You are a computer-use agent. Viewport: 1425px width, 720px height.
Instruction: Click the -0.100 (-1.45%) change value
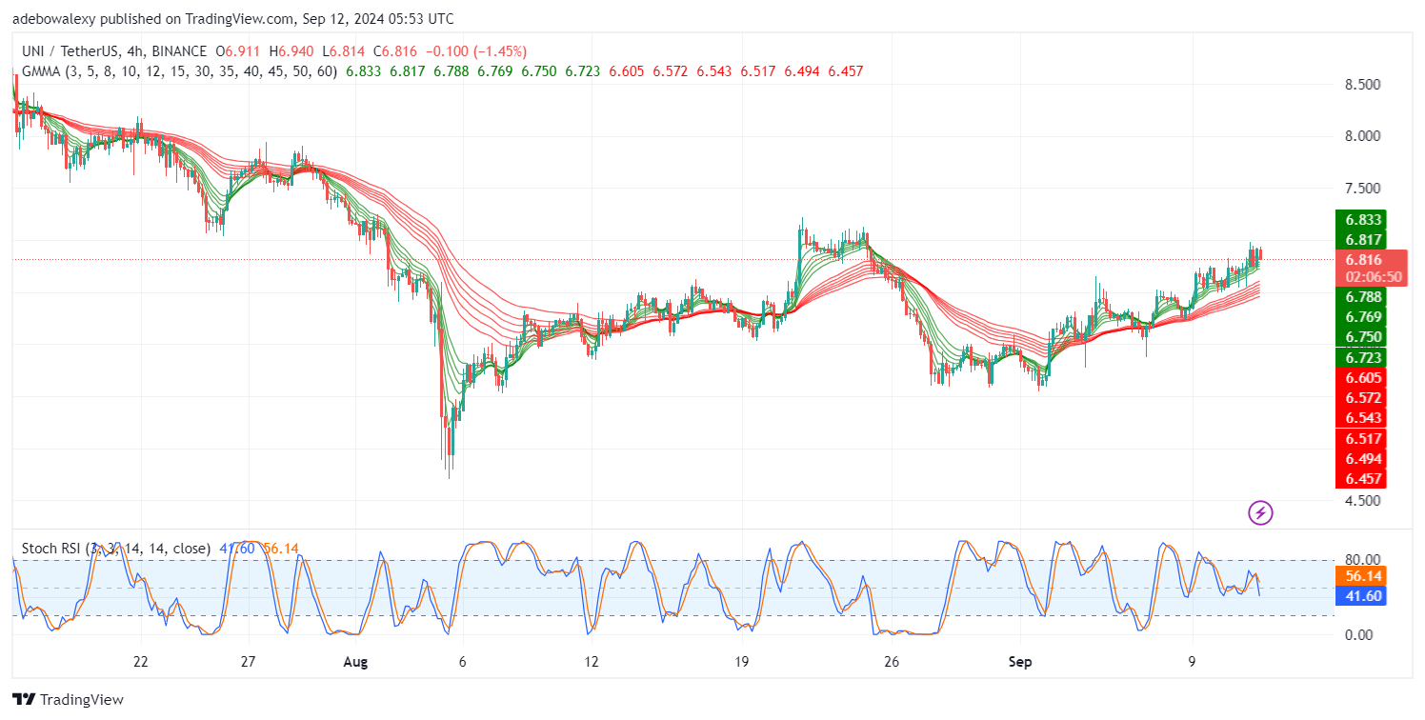coord(478,51)
